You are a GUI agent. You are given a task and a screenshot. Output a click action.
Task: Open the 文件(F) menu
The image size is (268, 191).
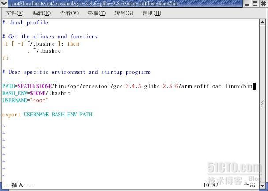(15, 13)
